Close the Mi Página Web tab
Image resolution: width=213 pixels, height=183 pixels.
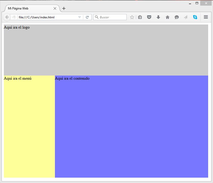tap(55, 8)
